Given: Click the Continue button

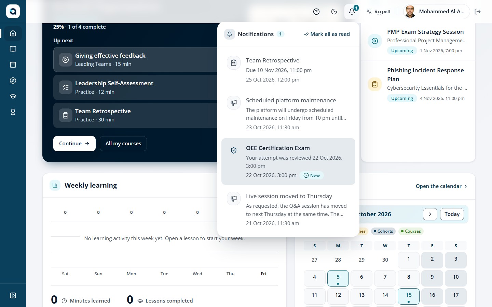Looking at the screenshot, I should tap(74, 144).
